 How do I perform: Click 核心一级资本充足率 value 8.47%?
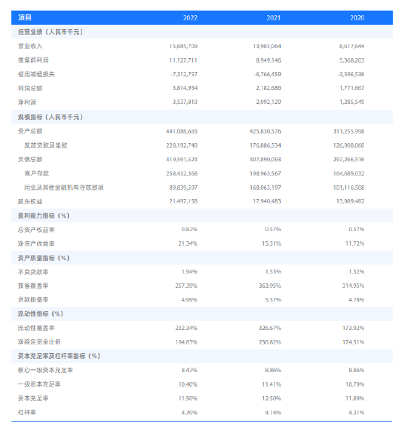[x=189, y=370]
